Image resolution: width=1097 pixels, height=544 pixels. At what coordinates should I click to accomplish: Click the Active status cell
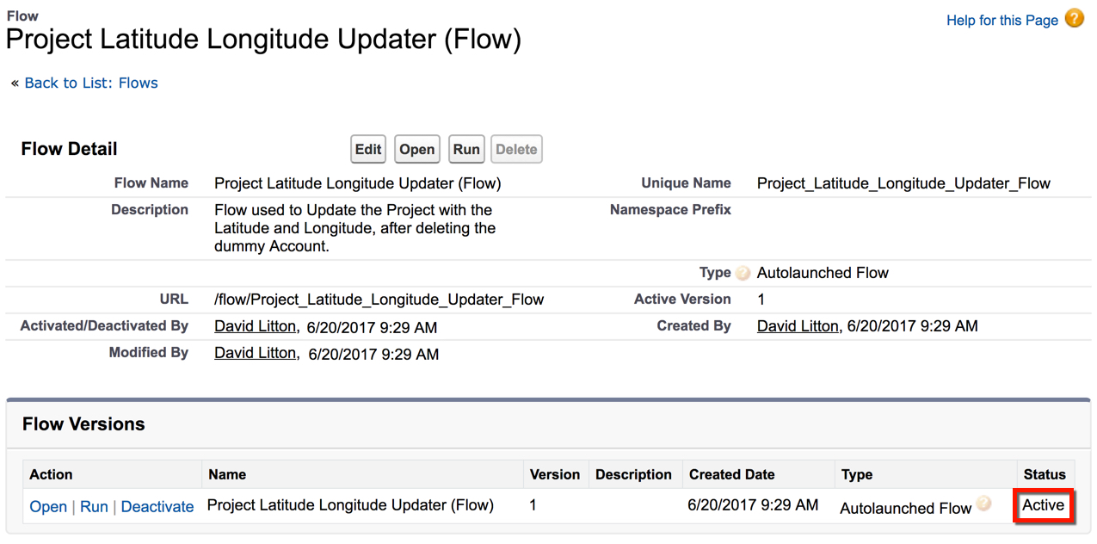pyautogui.click(x=1043, y=505)
